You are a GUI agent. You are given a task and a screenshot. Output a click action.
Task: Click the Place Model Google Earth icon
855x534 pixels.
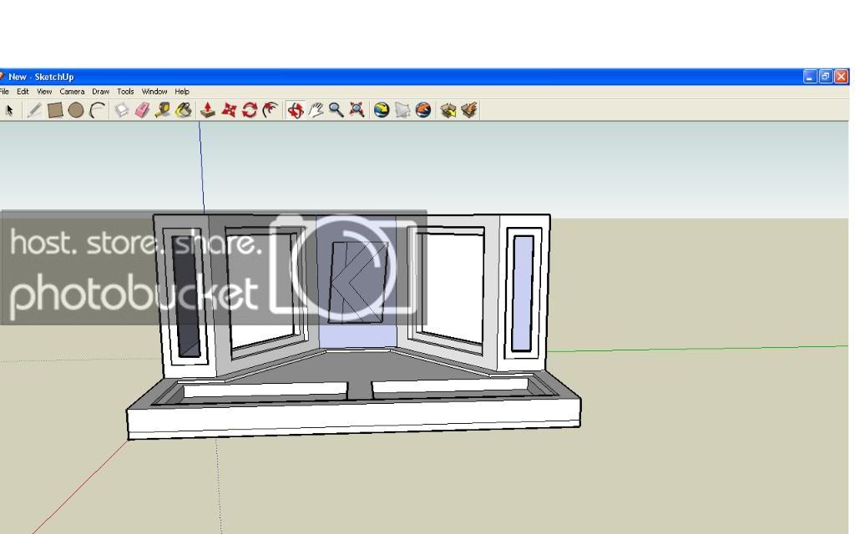pyautogui.click(x=423, y=111)
